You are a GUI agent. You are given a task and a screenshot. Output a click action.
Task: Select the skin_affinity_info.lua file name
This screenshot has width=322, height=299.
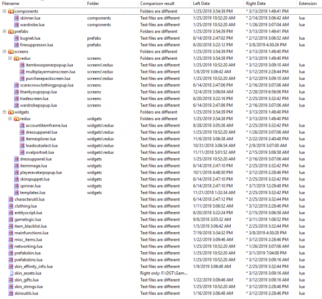34,266
